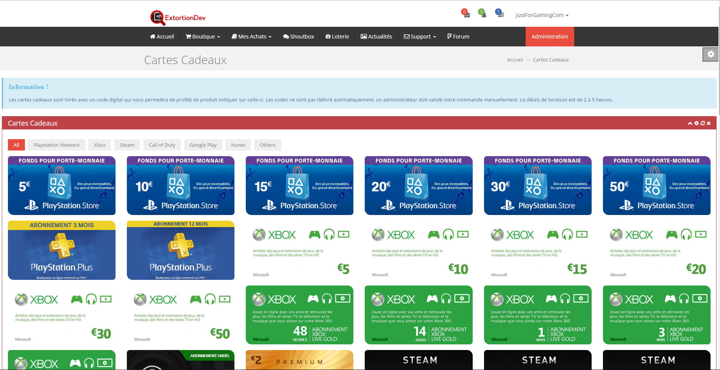
Task: Select Xbox Live Gold 48 heures card
Action: pyautogui.click(x=299, y=315)
